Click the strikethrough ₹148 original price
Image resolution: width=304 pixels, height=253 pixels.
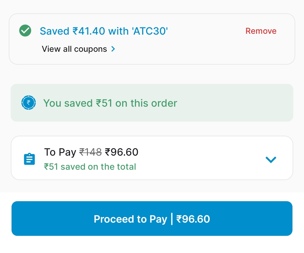click(90, 152)
